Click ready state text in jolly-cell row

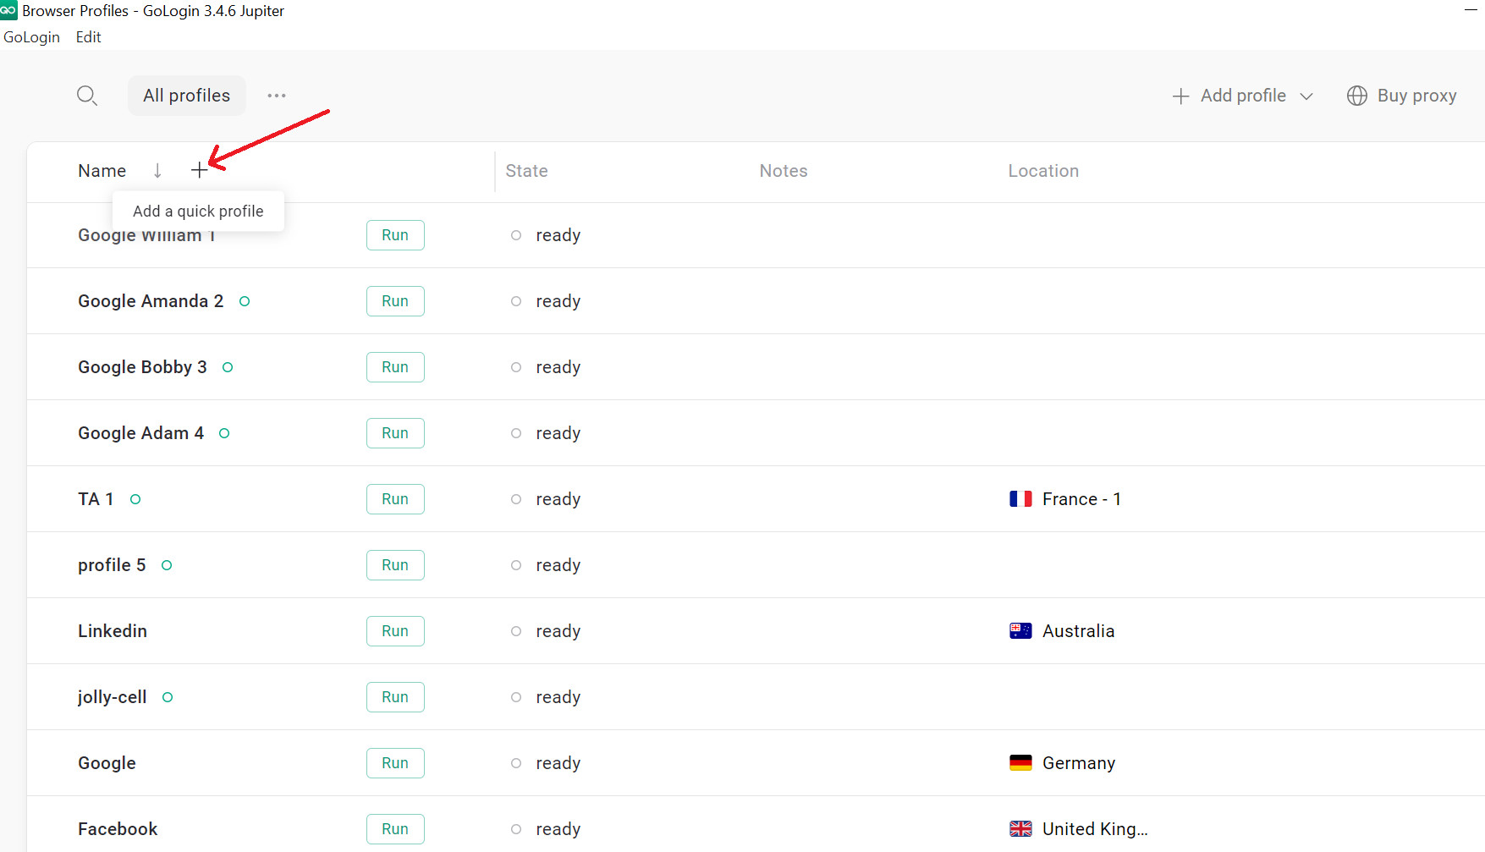[x=558, y=698]
